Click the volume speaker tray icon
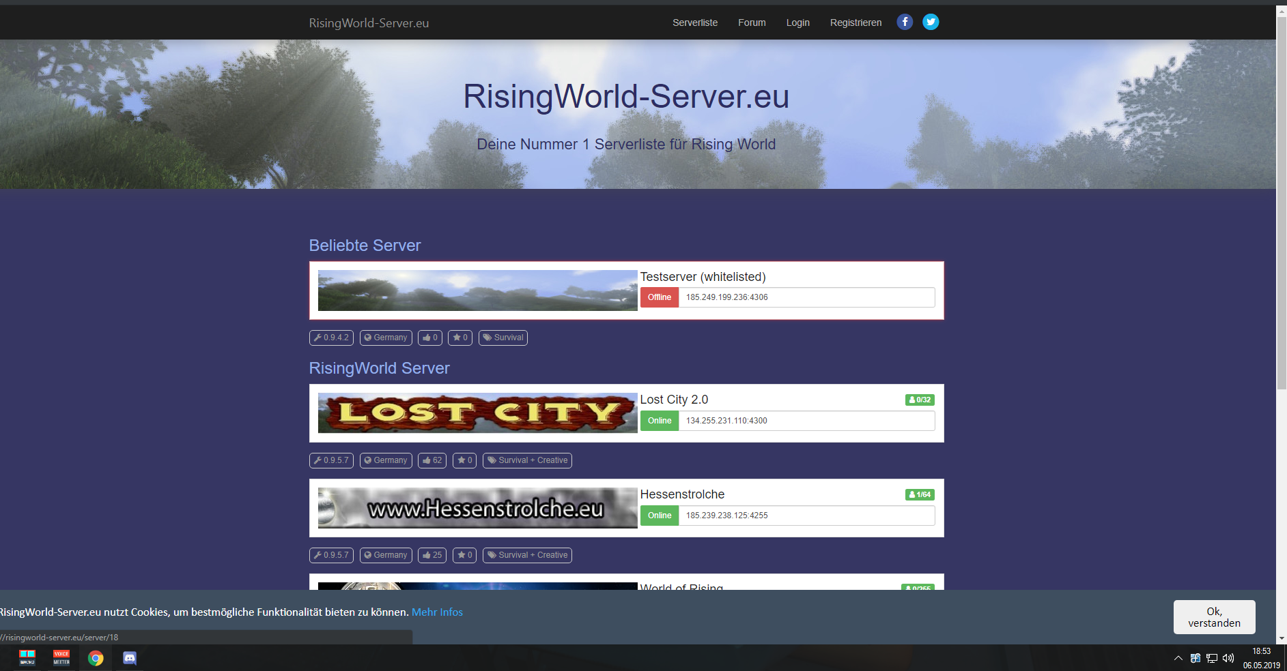1287x671 pixels. (x=1228, y=658)
